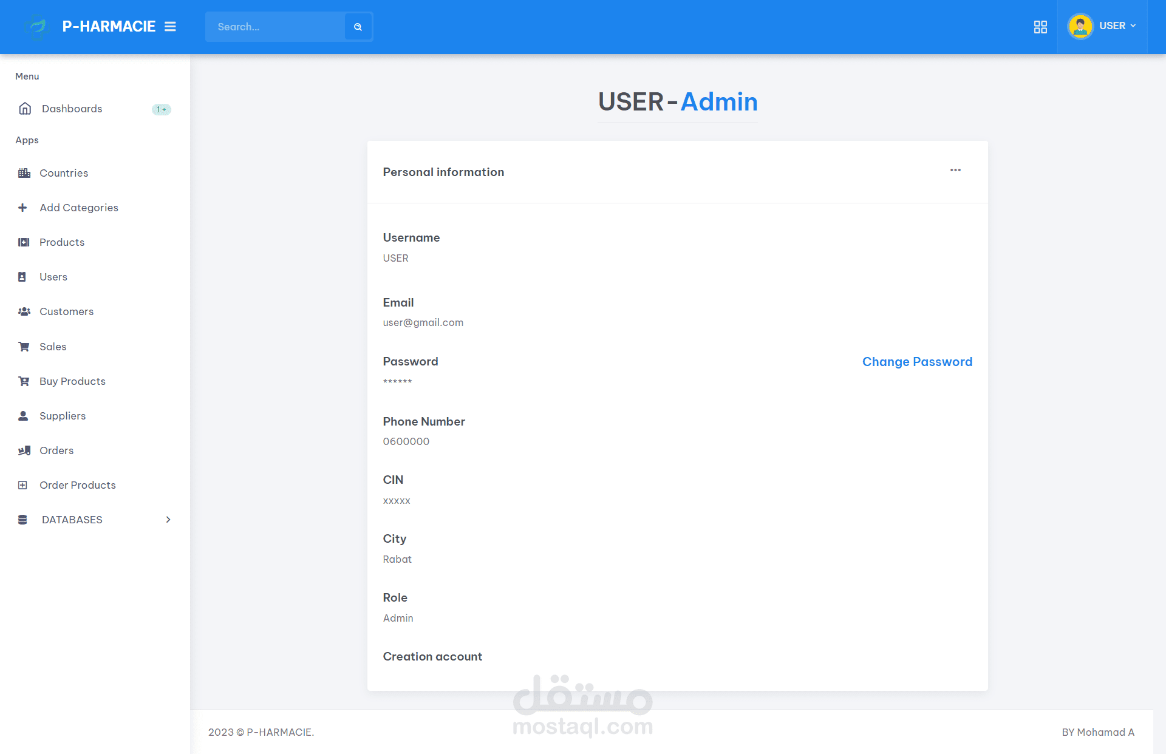Click the Order Products plus-box icon
The width and height of the screenshot is (1166, 754).
[x=23, y=485]
